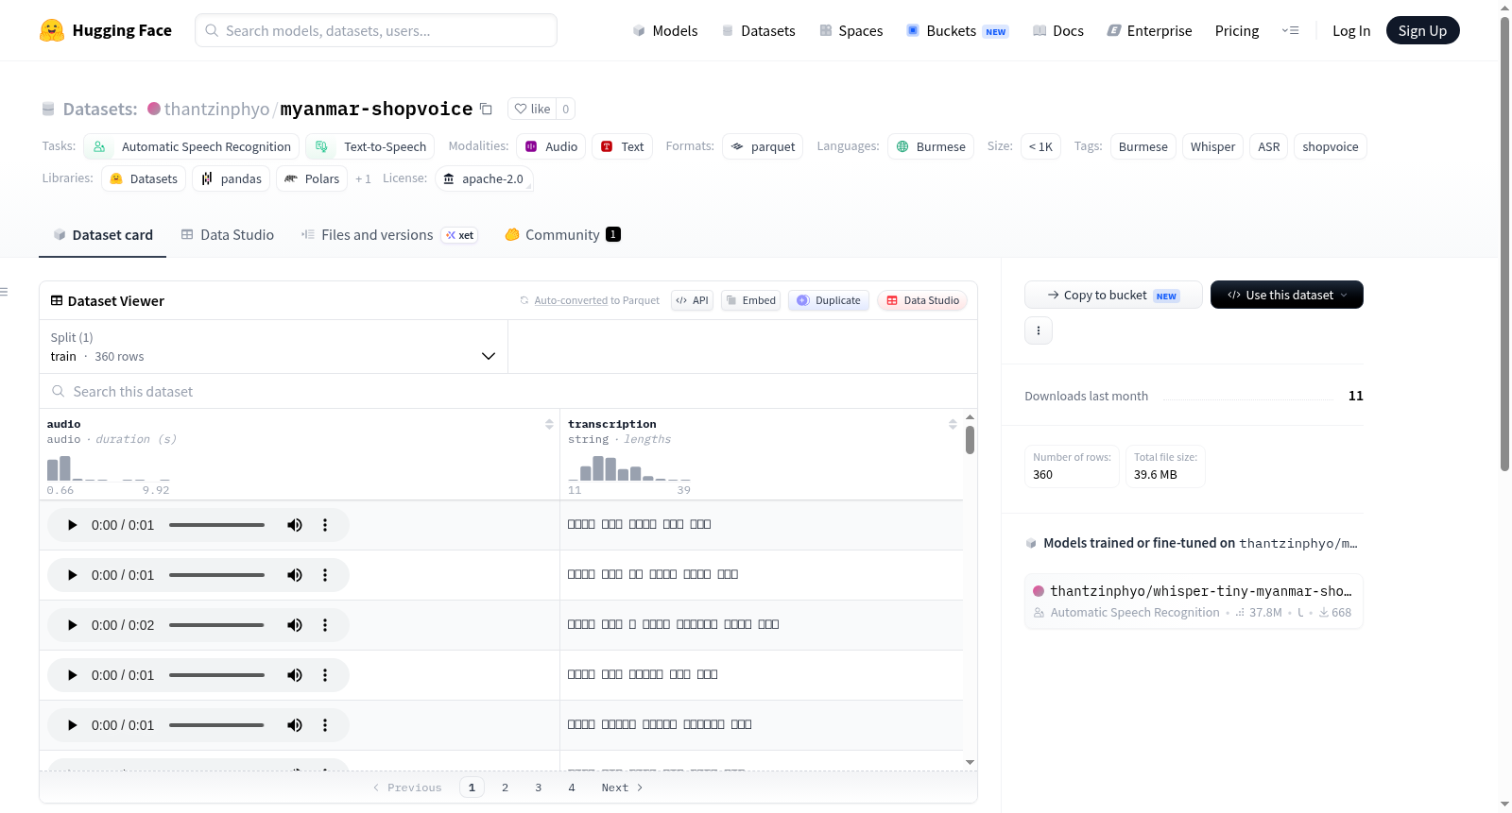Open more options for first audio row
Screen dimensions: 1512x813
(x=325, y=525)
